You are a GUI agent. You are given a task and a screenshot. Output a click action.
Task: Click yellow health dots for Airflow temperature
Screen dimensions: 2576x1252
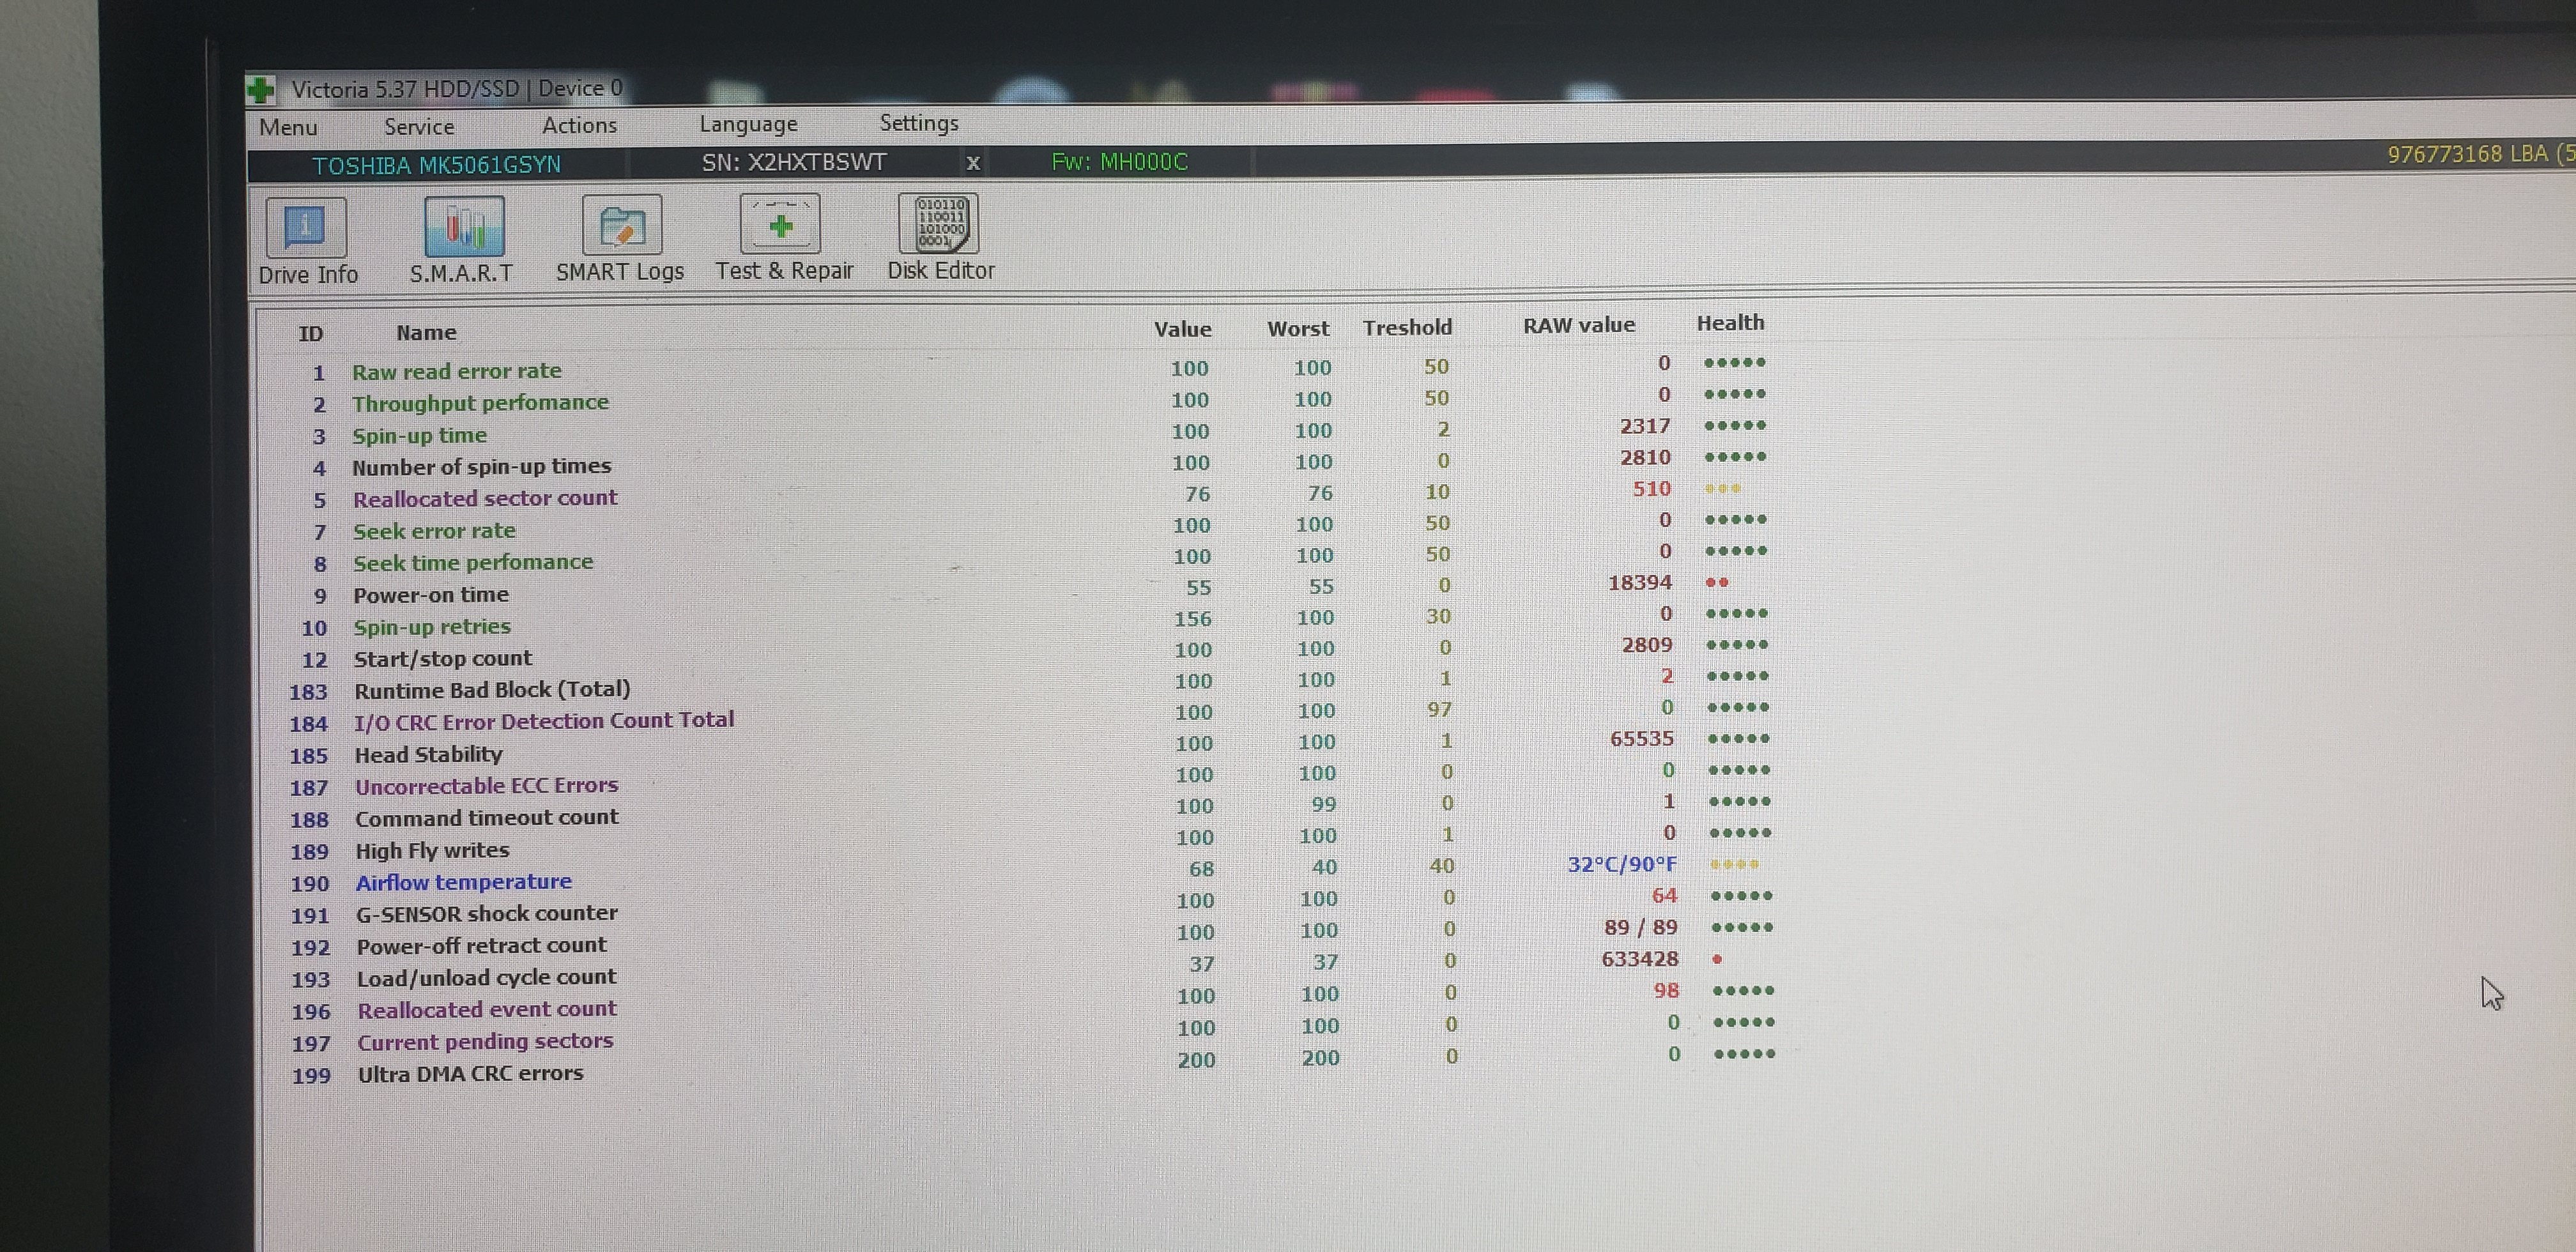pos(1734,864)
